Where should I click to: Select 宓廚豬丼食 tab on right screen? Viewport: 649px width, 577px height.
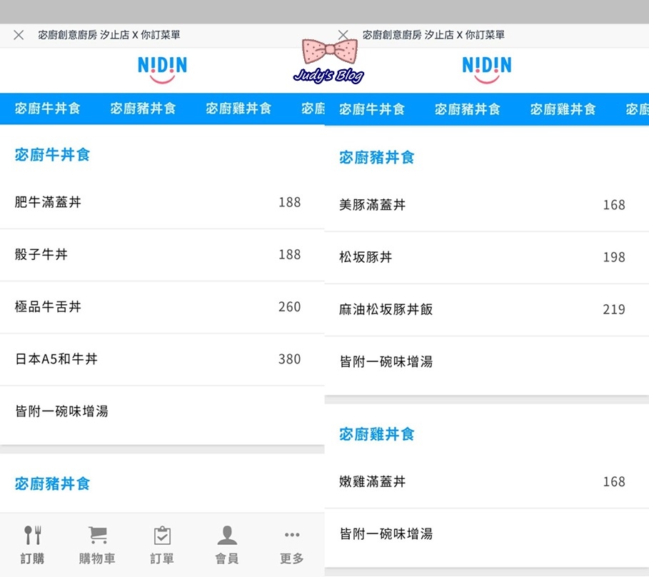[x=468, y=109]
